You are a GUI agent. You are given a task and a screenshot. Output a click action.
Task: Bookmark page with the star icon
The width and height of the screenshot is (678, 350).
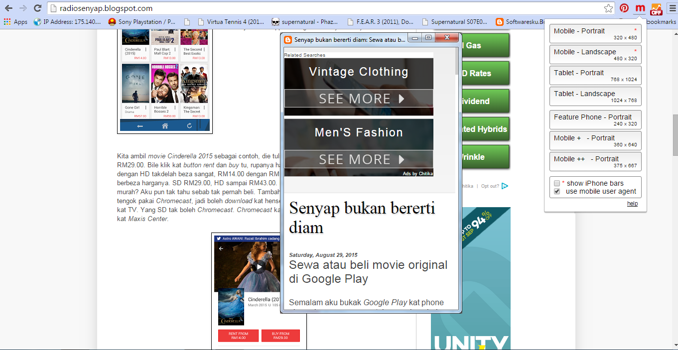pyautogui.click(x=608, y=8)
